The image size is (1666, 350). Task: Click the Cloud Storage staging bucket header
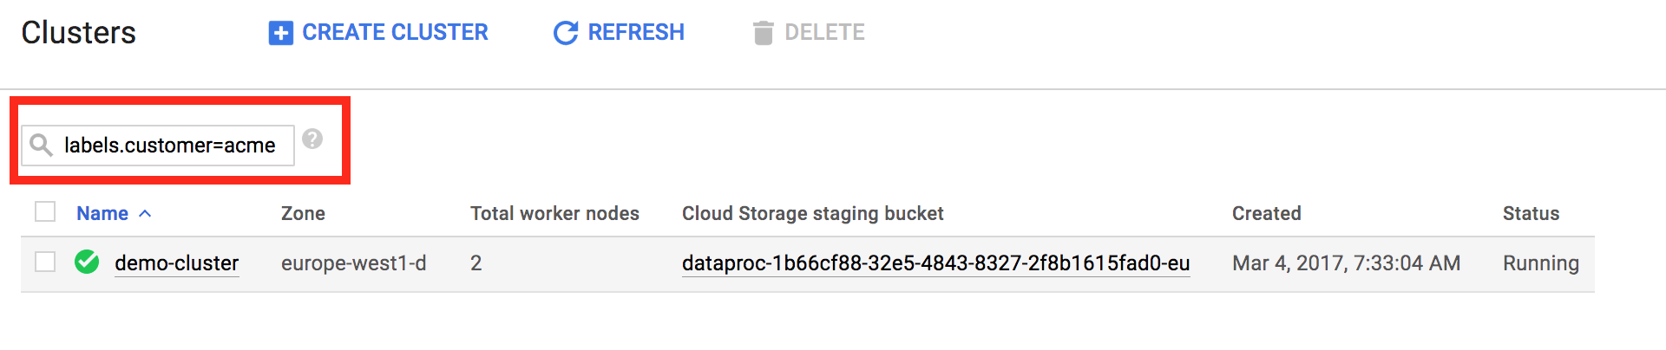point(812,213)
